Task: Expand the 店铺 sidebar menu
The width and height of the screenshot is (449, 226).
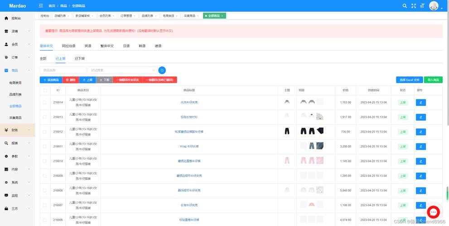Action: point(17,31)
